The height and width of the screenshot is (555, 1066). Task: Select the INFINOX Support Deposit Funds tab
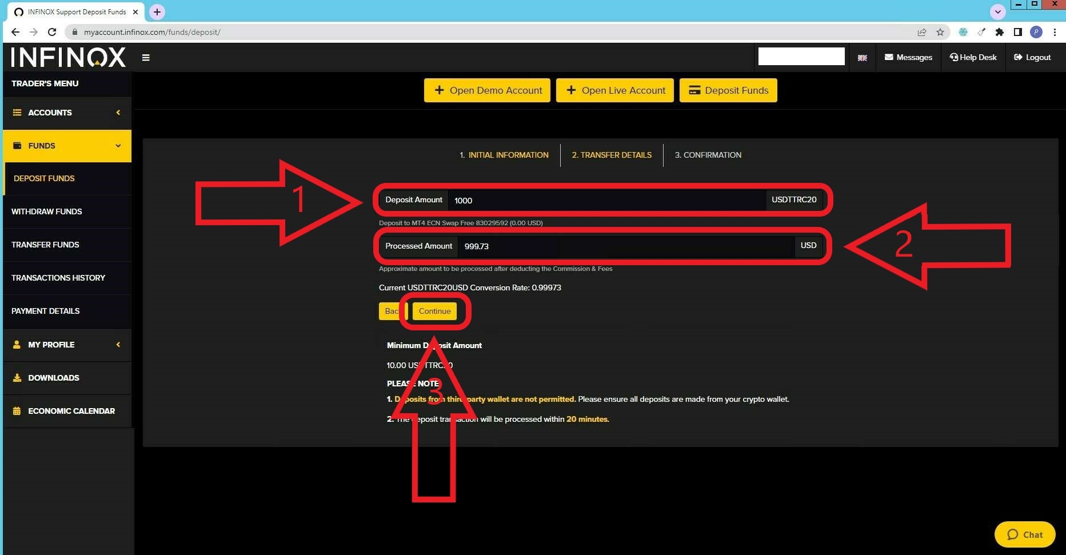[77, 12]
